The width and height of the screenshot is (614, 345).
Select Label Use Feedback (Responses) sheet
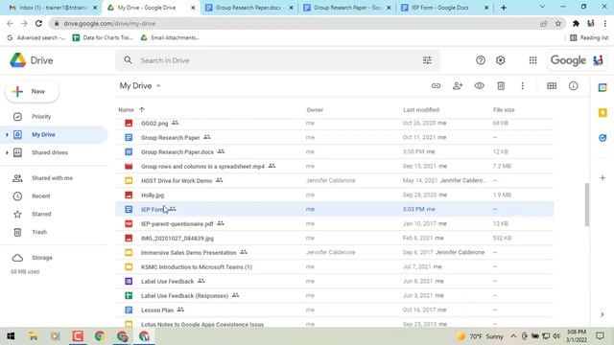335,295
